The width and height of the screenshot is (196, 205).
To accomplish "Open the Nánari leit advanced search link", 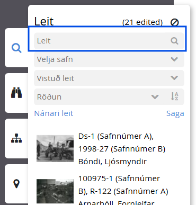I will 54,113.
